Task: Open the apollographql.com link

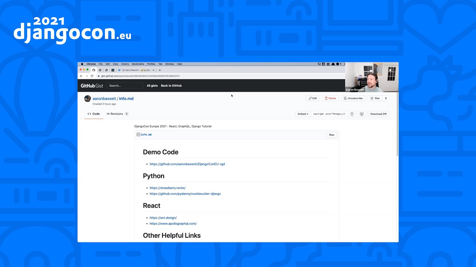Action: point(173,224)
